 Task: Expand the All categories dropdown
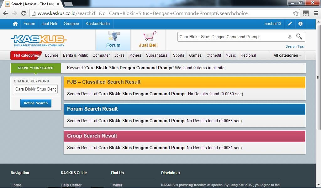287,55
